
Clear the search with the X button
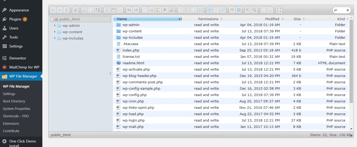(x=348, y=10)
